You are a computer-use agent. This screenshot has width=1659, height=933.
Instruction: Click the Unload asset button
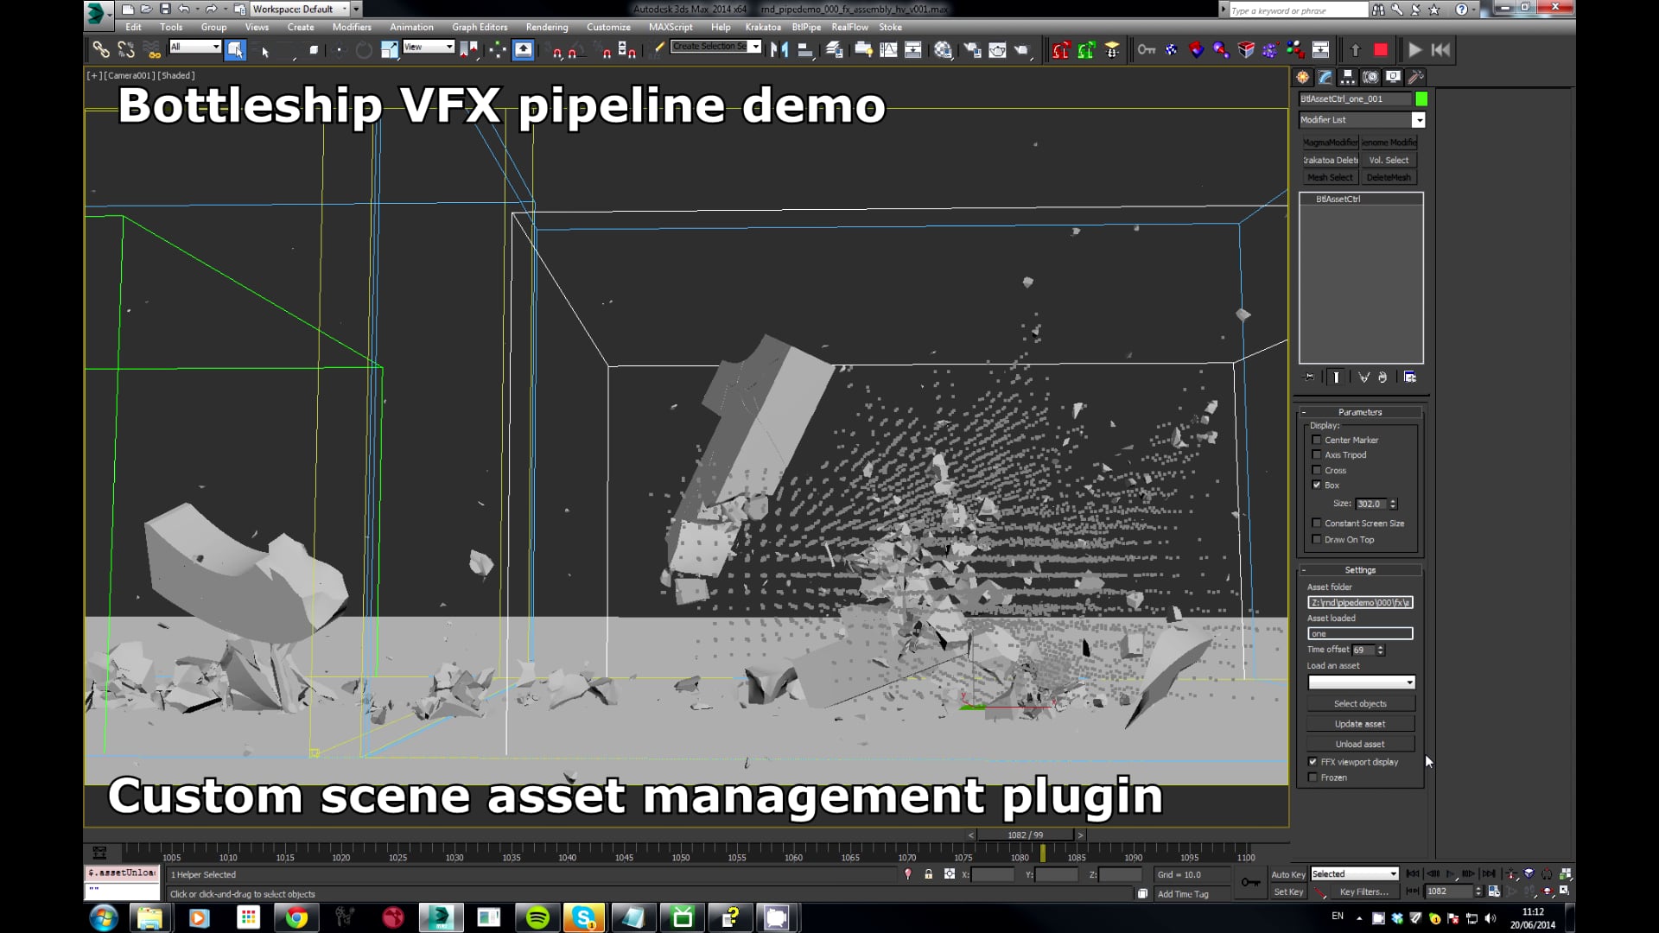tap(1359, 744)
